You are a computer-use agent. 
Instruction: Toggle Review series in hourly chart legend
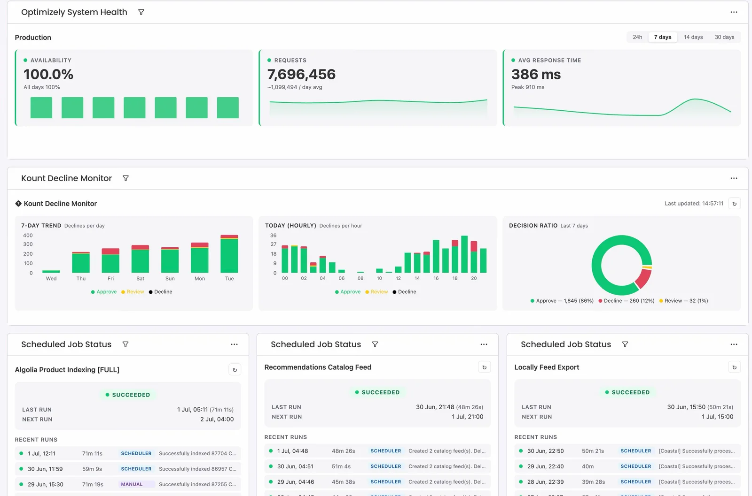point(376,292)
